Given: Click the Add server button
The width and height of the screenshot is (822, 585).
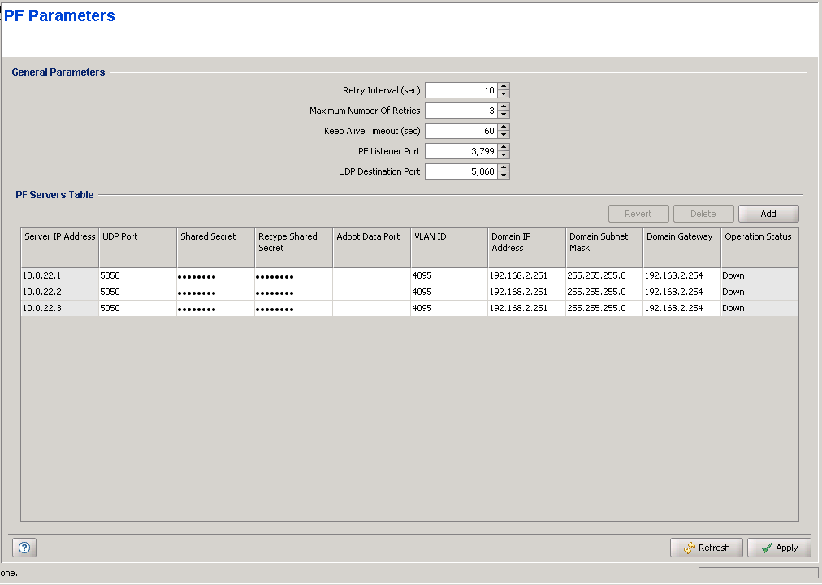Looking at the screenshot, I should click(x=768, y=214).
